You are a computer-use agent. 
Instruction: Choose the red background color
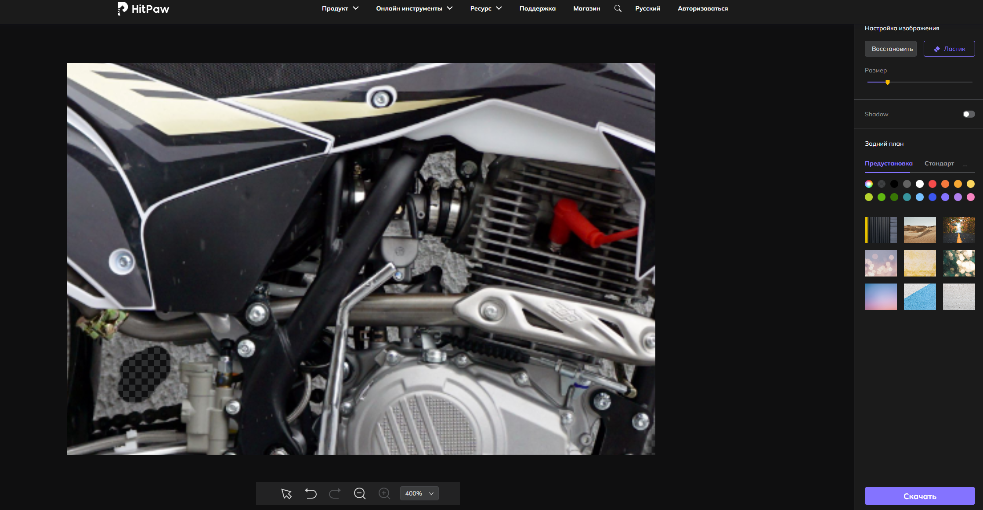[x=932, y=184]
